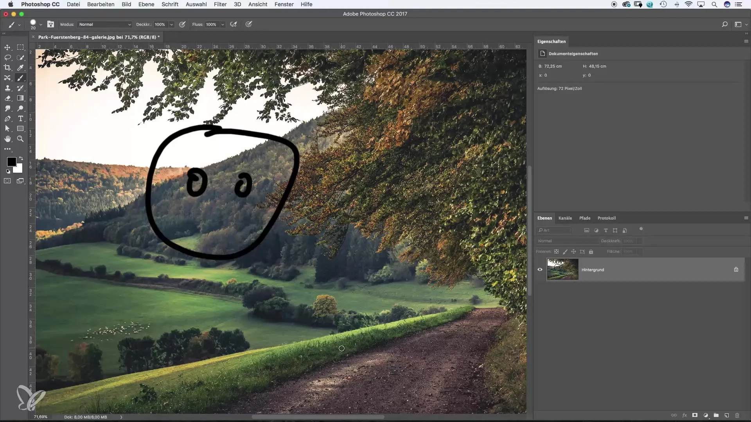Image resolution: width=751 pixels, height=422 pixels.
Task: Toggle the adjustment layer filter
Action: pos(596,231)
